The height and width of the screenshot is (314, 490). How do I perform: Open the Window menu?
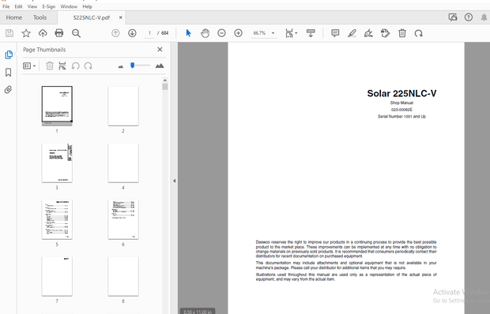click(x=69, y=6)
